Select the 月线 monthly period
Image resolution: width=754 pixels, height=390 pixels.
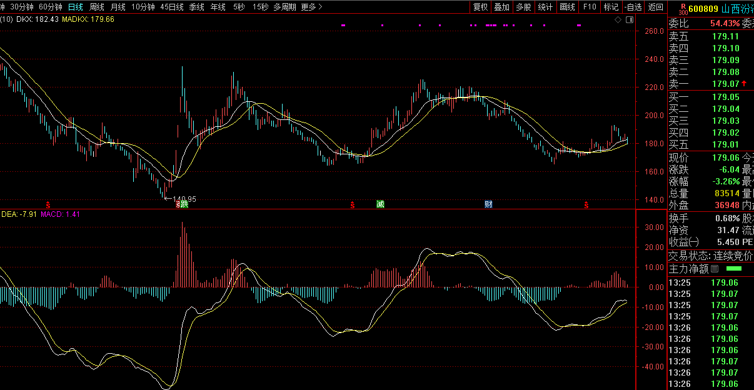click(x=118, y=7)
